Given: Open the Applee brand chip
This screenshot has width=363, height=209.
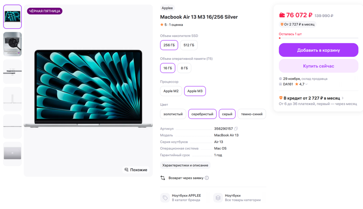Looking at the screenshot, I should pos(167,8).
